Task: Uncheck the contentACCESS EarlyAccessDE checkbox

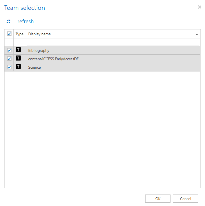Action: tap(9, 59)
